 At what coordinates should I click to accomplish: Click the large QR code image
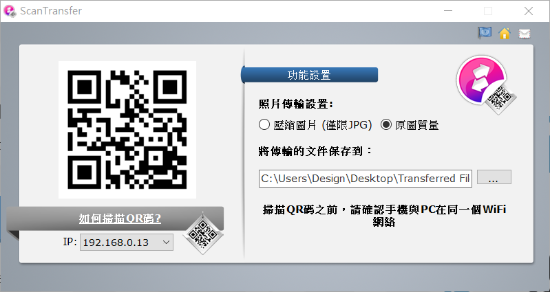coord(127,130)
